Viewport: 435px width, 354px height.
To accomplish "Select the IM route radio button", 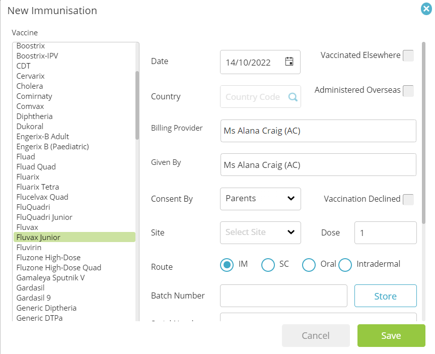I will pos(227,265).
